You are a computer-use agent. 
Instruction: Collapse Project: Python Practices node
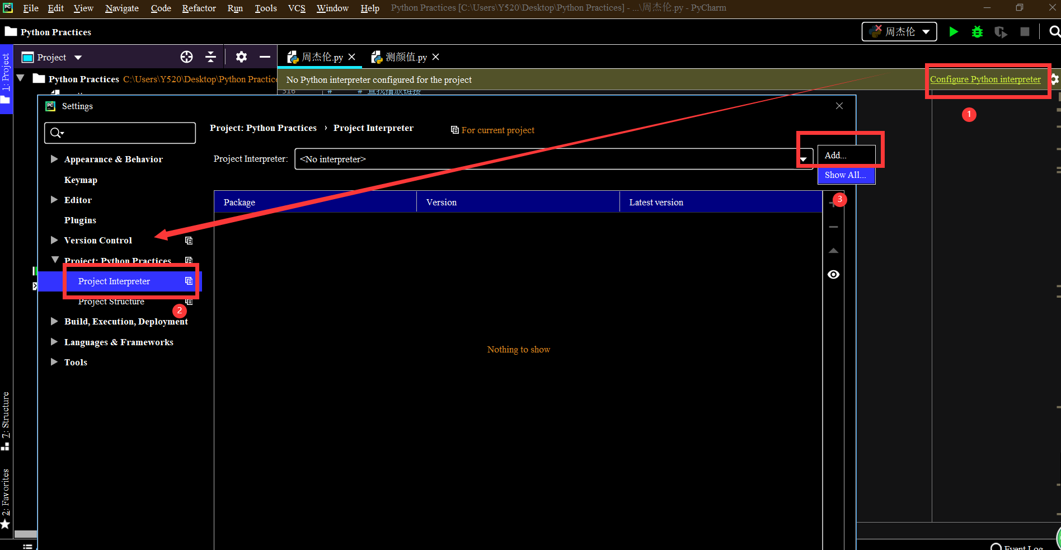(55, 260)
